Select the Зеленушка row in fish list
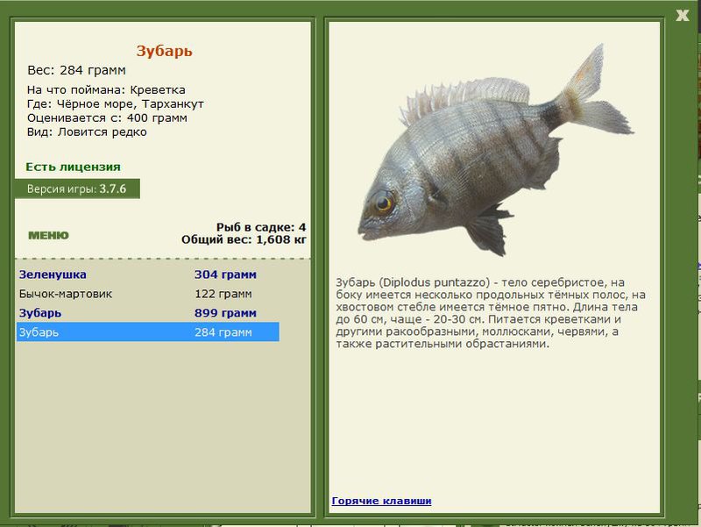 tap(148, 274)
